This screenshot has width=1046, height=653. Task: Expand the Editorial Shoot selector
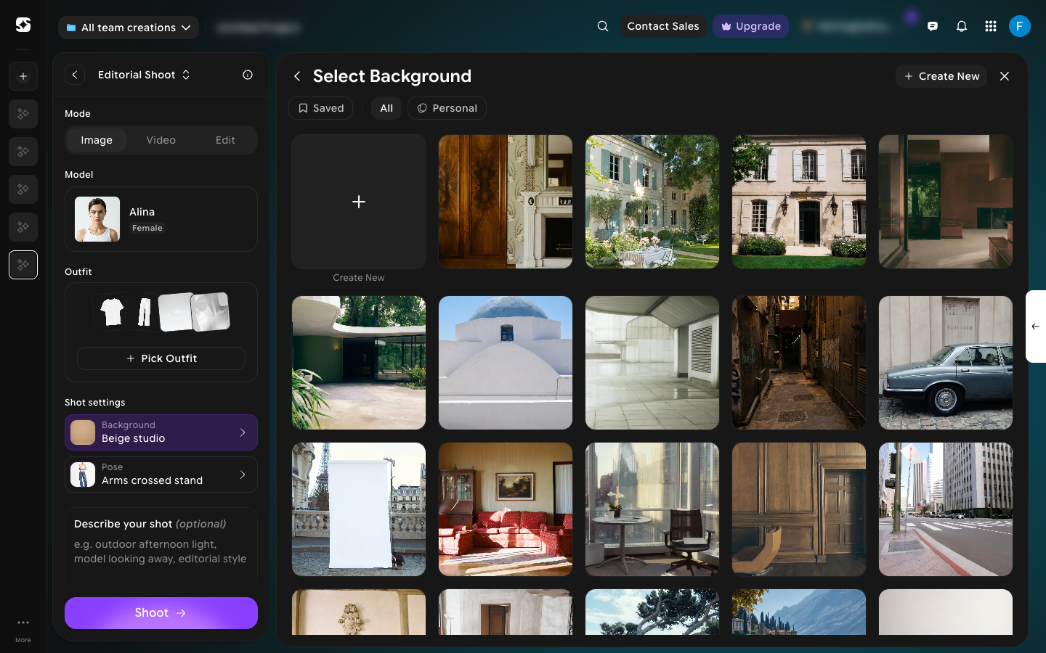click(x=145, y=75)
